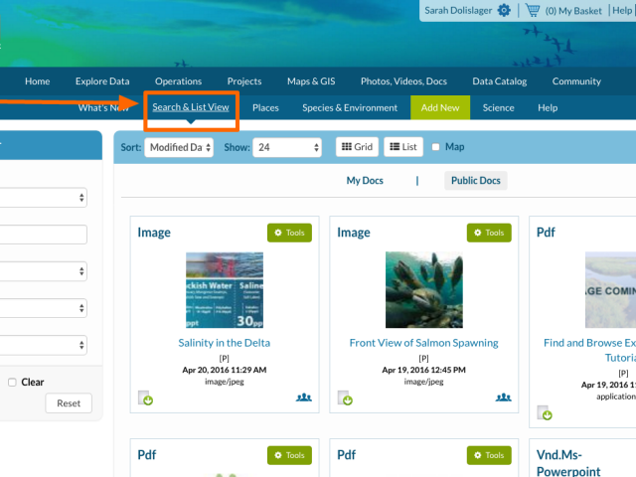Open the sidebar filter dropdown directly above Clear
This screenshot has width=636, height=477.
(44, 345)
